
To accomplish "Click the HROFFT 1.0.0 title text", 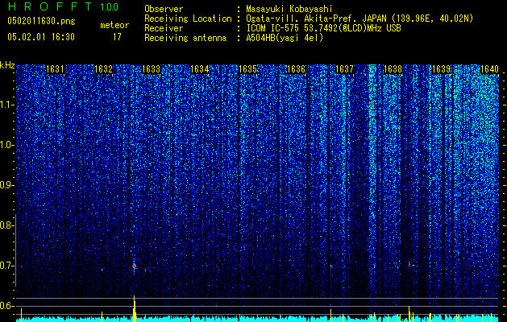I will point(63,6).
